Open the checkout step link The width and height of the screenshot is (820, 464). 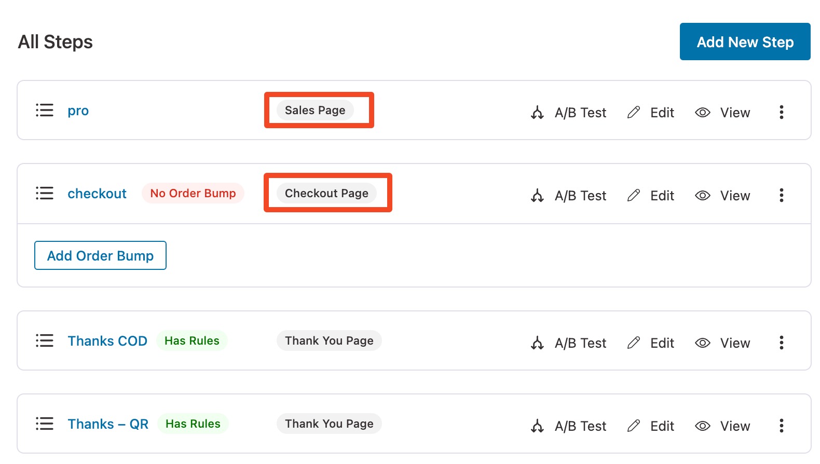pos(97,193)
